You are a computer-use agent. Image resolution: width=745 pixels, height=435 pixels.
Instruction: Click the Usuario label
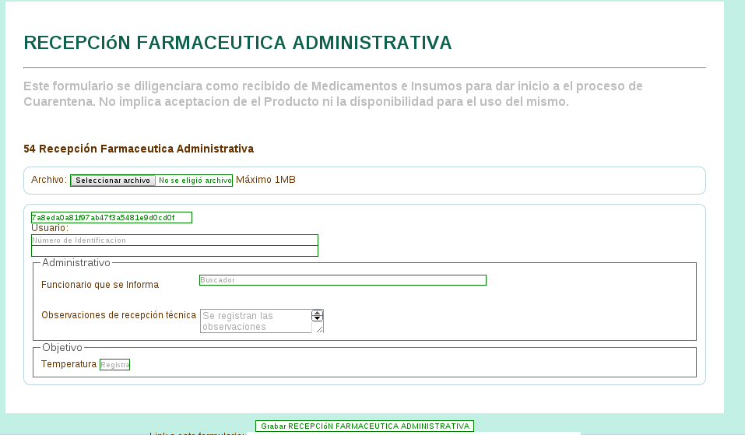(x=50, y=228)
